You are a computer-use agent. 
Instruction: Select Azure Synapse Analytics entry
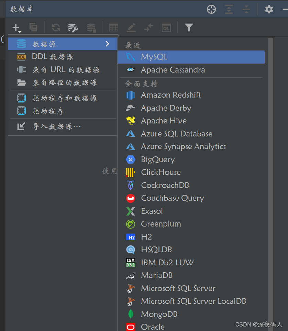coord(191,146)
